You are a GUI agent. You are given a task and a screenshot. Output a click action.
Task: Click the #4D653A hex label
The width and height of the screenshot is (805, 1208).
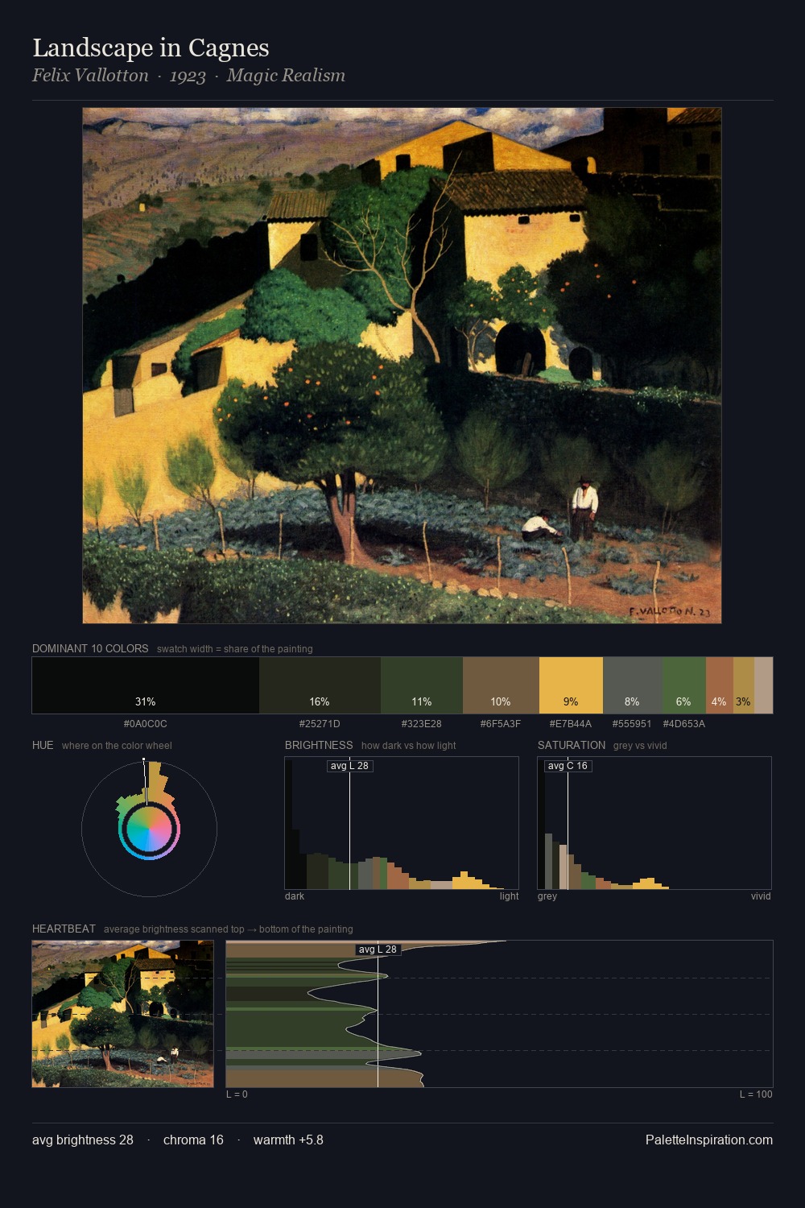tap(684, 724)
